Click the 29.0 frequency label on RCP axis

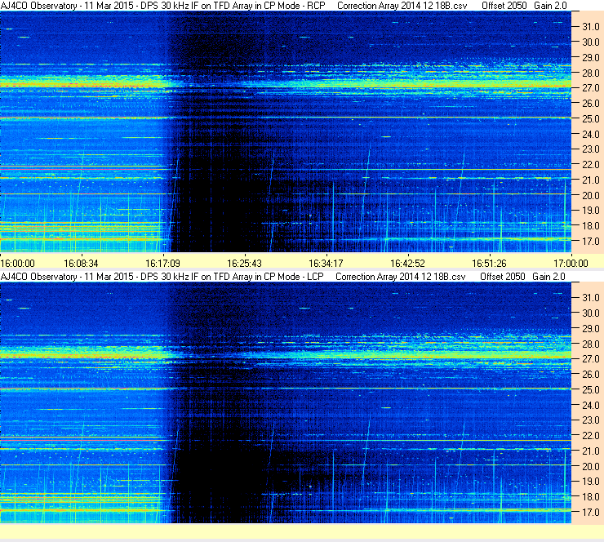(591, 58)
